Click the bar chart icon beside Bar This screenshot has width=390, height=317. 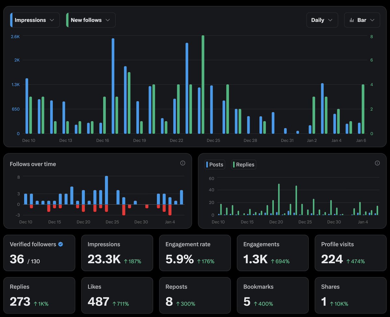(x=352, y=20)
